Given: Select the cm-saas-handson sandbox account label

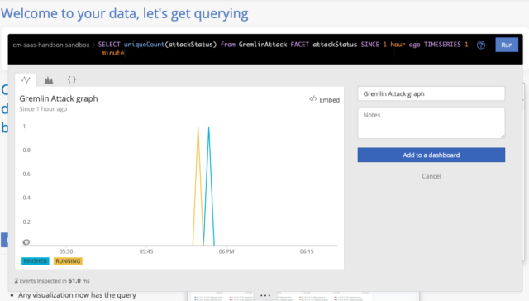Looking at the screenshot, I should [51, 45].
